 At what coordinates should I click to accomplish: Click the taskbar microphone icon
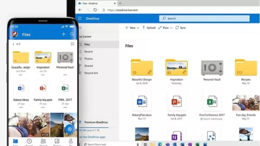point(138,144)
